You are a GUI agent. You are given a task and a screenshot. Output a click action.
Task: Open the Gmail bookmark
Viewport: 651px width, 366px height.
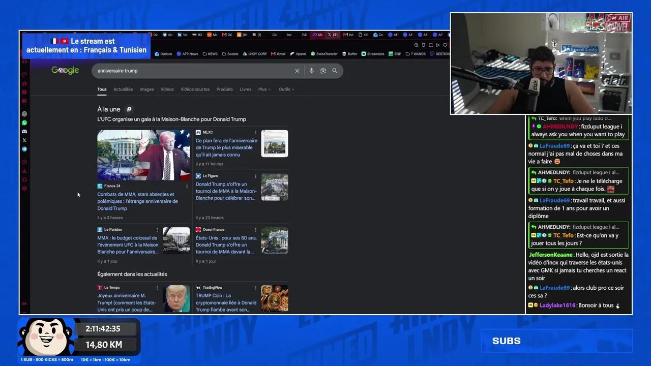(278, 54)
